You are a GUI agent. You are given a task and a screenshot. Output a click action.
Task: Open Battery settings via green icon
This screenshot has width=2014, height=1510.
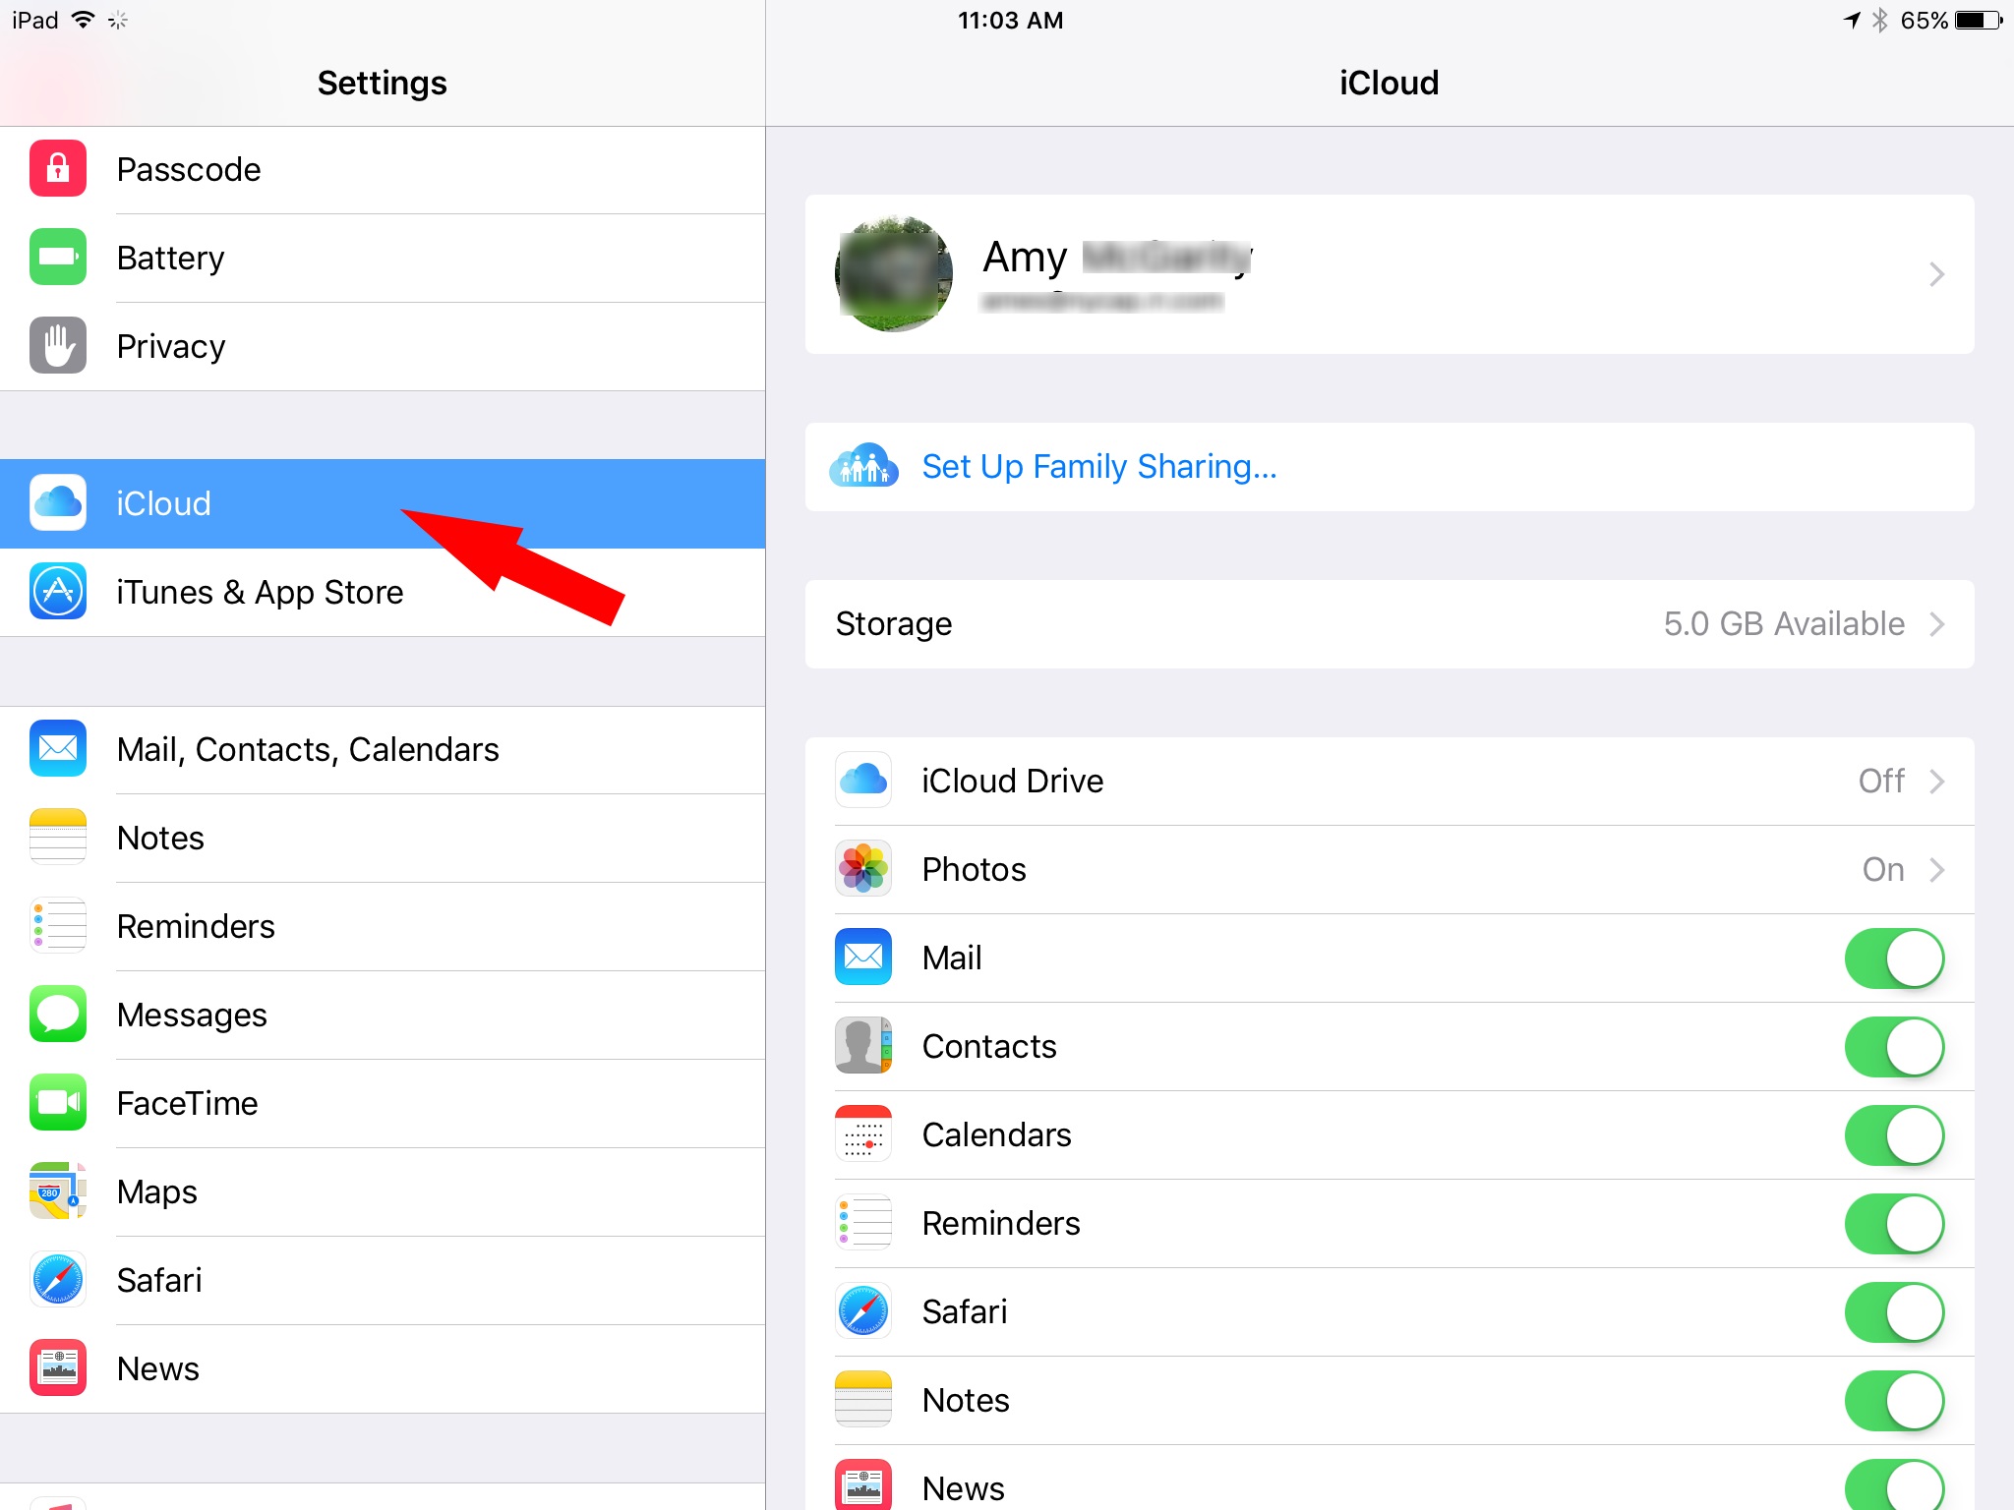tap(58, 258)
